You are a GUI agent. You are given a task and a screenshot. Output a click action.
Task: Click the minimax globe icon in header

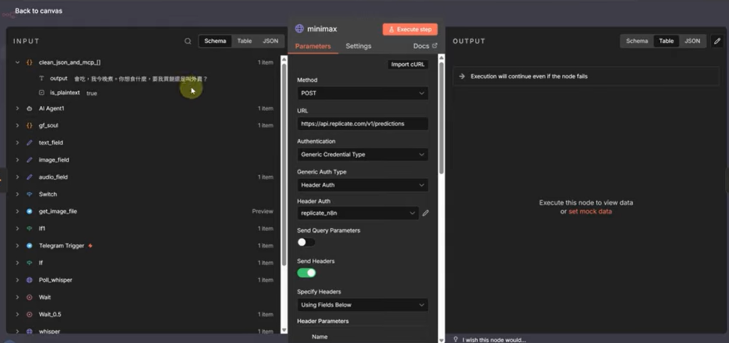pyautogui.click(x=299, y=29)
